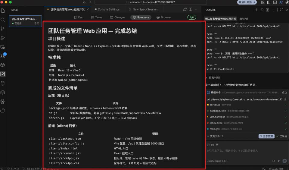Open the Source Control view
Viewport: 289px width, 170px height.
3,29
